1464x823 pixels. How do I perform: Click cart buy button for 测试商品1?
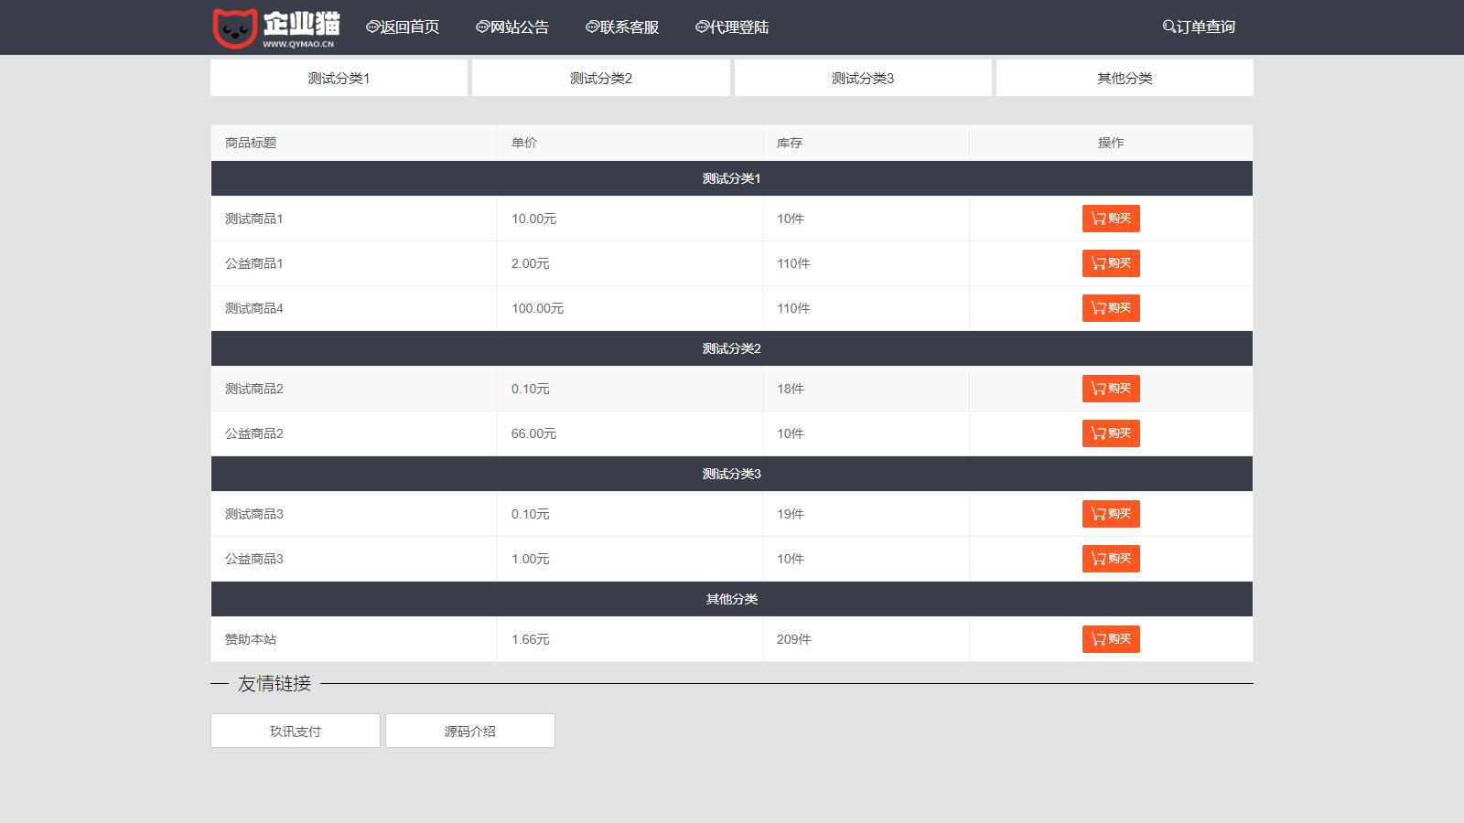(x=1111, y=219)
